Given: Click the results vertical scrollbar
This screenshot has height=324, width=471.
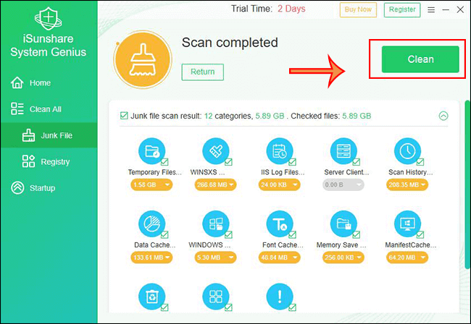Looking at the screenshot, I should [467, 184].
